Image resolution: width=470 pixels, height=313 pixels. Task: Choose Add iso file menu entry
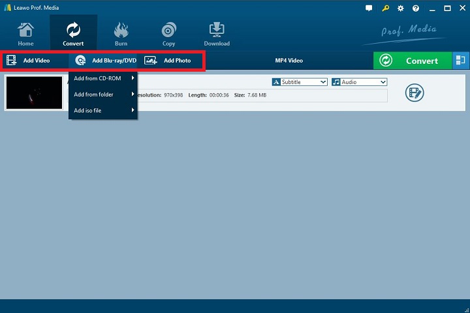[103, 110]
